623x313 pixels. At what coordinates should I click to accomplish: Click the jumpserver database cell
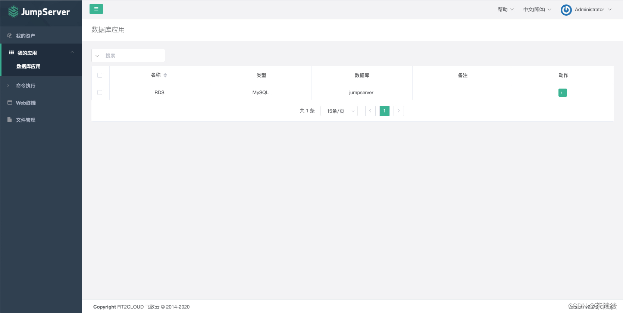coord(361,92)
